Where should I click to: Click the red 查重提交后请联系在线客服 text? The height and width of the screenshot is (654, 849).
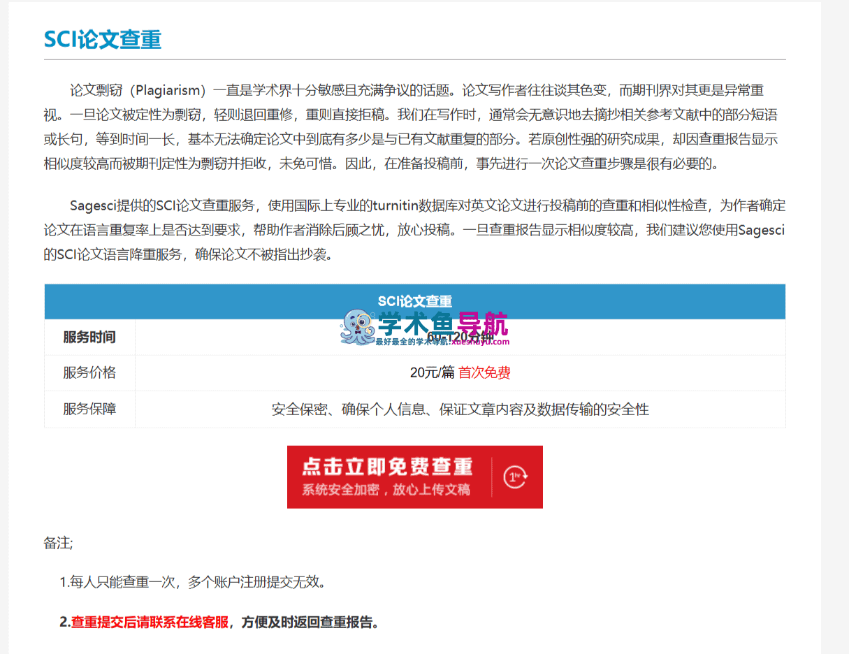(x=150, y=622)
